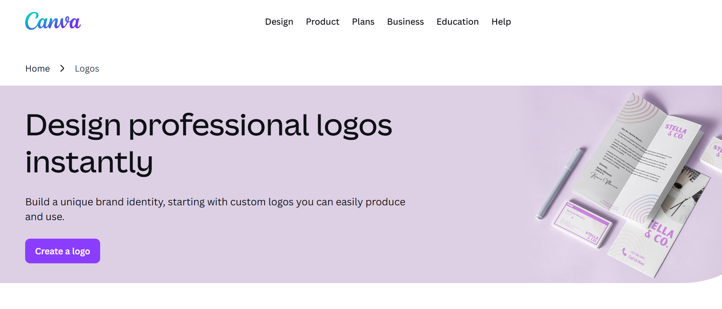Open the Plans menu
The height and width of the screenshot is (309, 722).
[x=363, y=21]
